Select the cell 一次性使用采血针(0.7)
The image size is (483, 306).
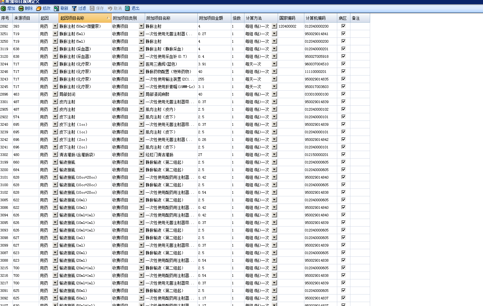(x=171, y=56)
